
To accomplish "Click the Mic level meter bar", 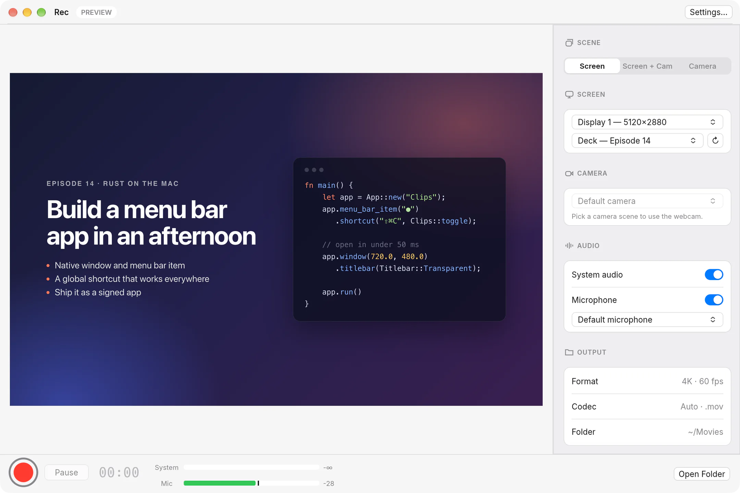I will (x=251, y=483).
